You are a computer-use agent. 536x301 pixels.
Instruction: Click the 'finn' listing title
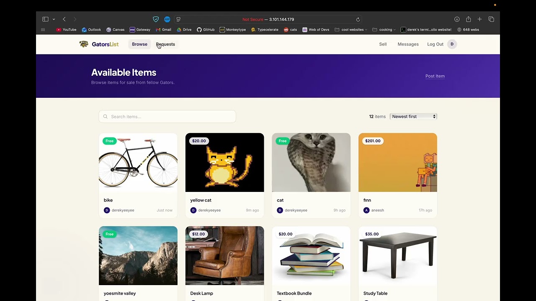click(367, 200)
